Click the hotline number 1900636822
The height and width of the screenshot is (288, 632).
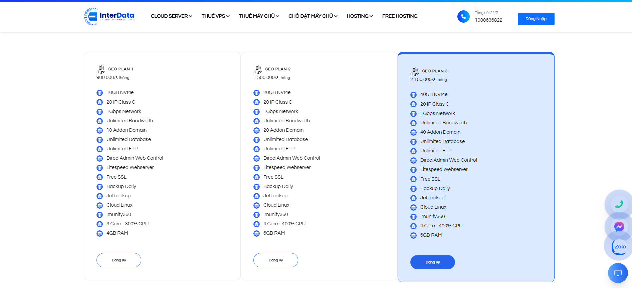[488, 20]
